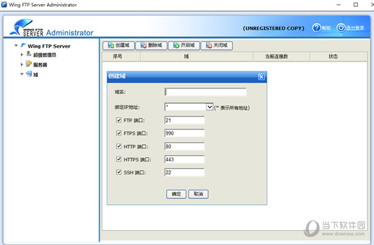374x245 pixels.
Task: Select the 服务器 tree item
Action: point(40,65)
